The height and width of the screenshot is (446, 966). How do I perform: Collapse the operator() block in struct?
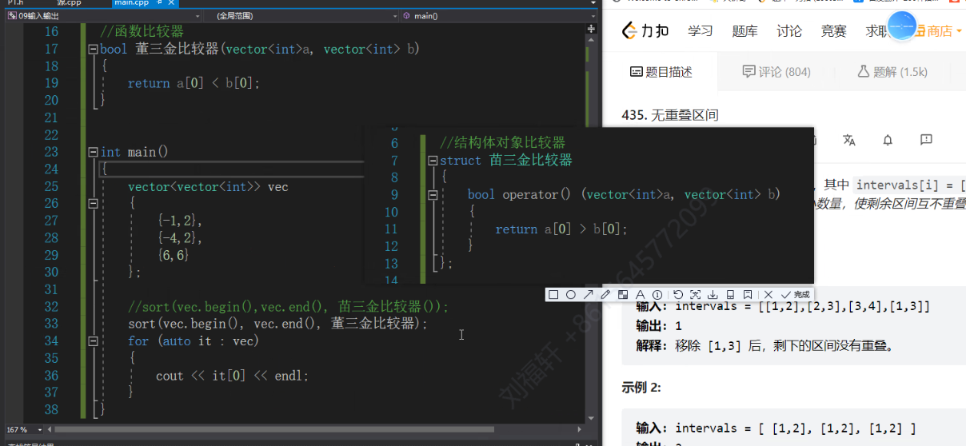pyautogui.click(x=433, y=194)
